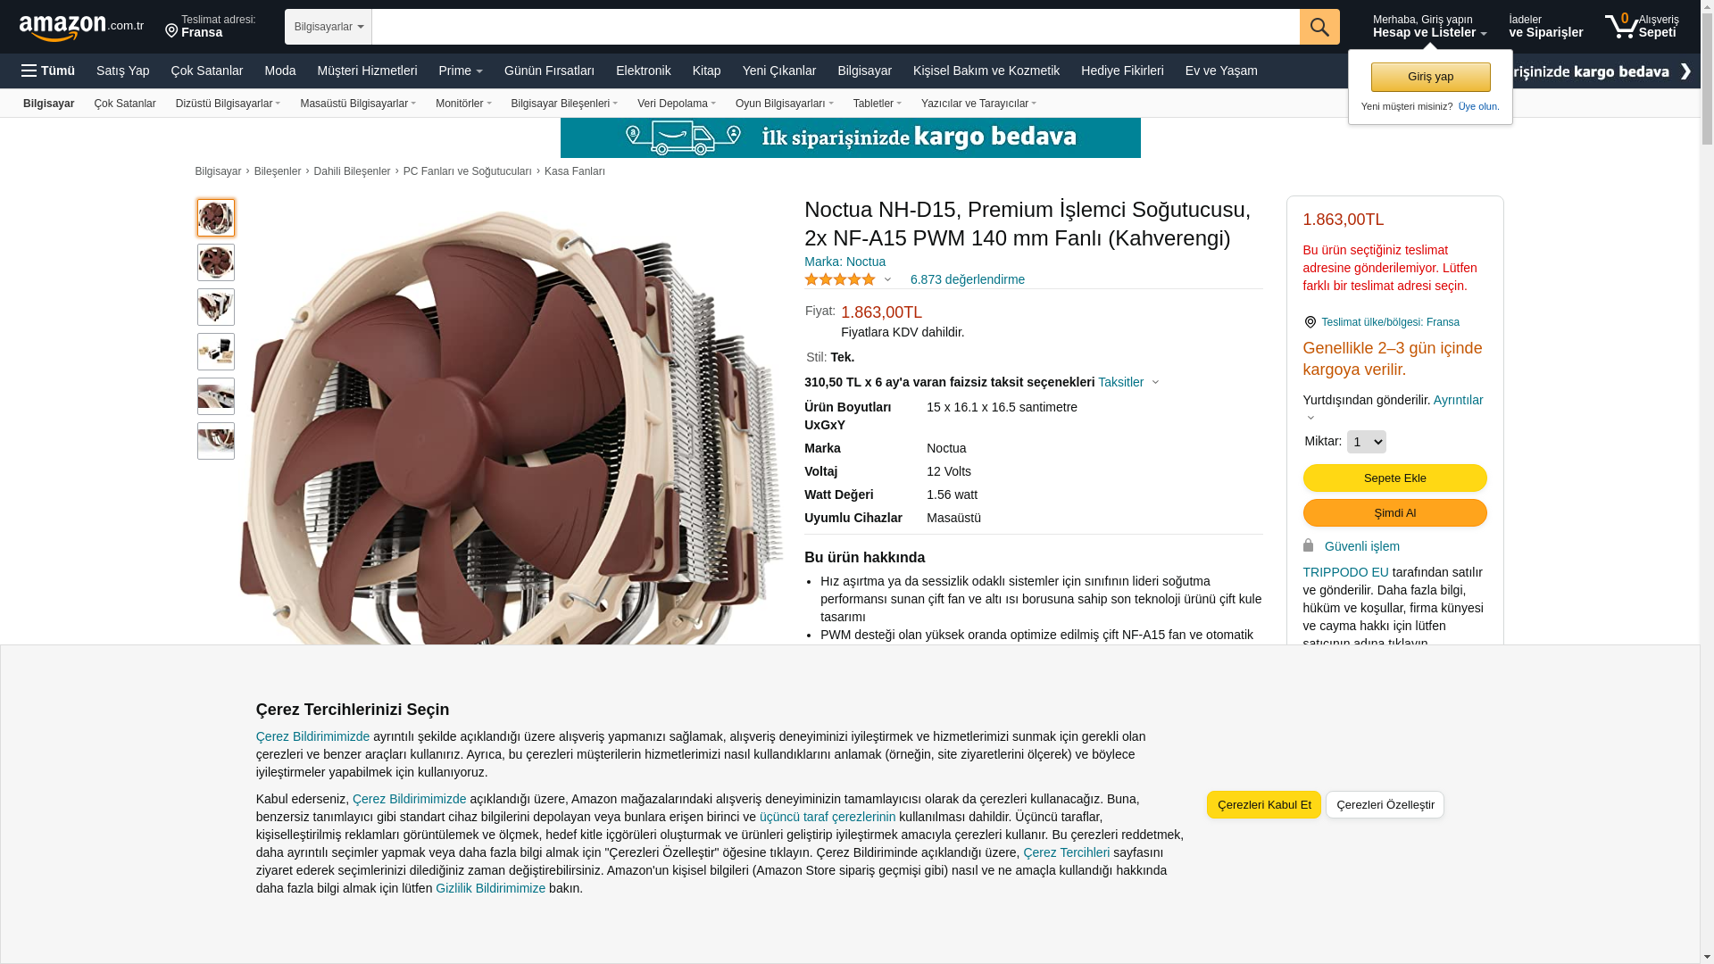Accept cookies with Çerezleri Kabul Et
Screen dimensions: 1714x964
[1263, 805]
